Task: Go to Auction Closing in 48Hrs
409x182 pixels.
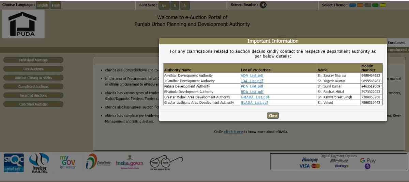Action: coord(33,78)
